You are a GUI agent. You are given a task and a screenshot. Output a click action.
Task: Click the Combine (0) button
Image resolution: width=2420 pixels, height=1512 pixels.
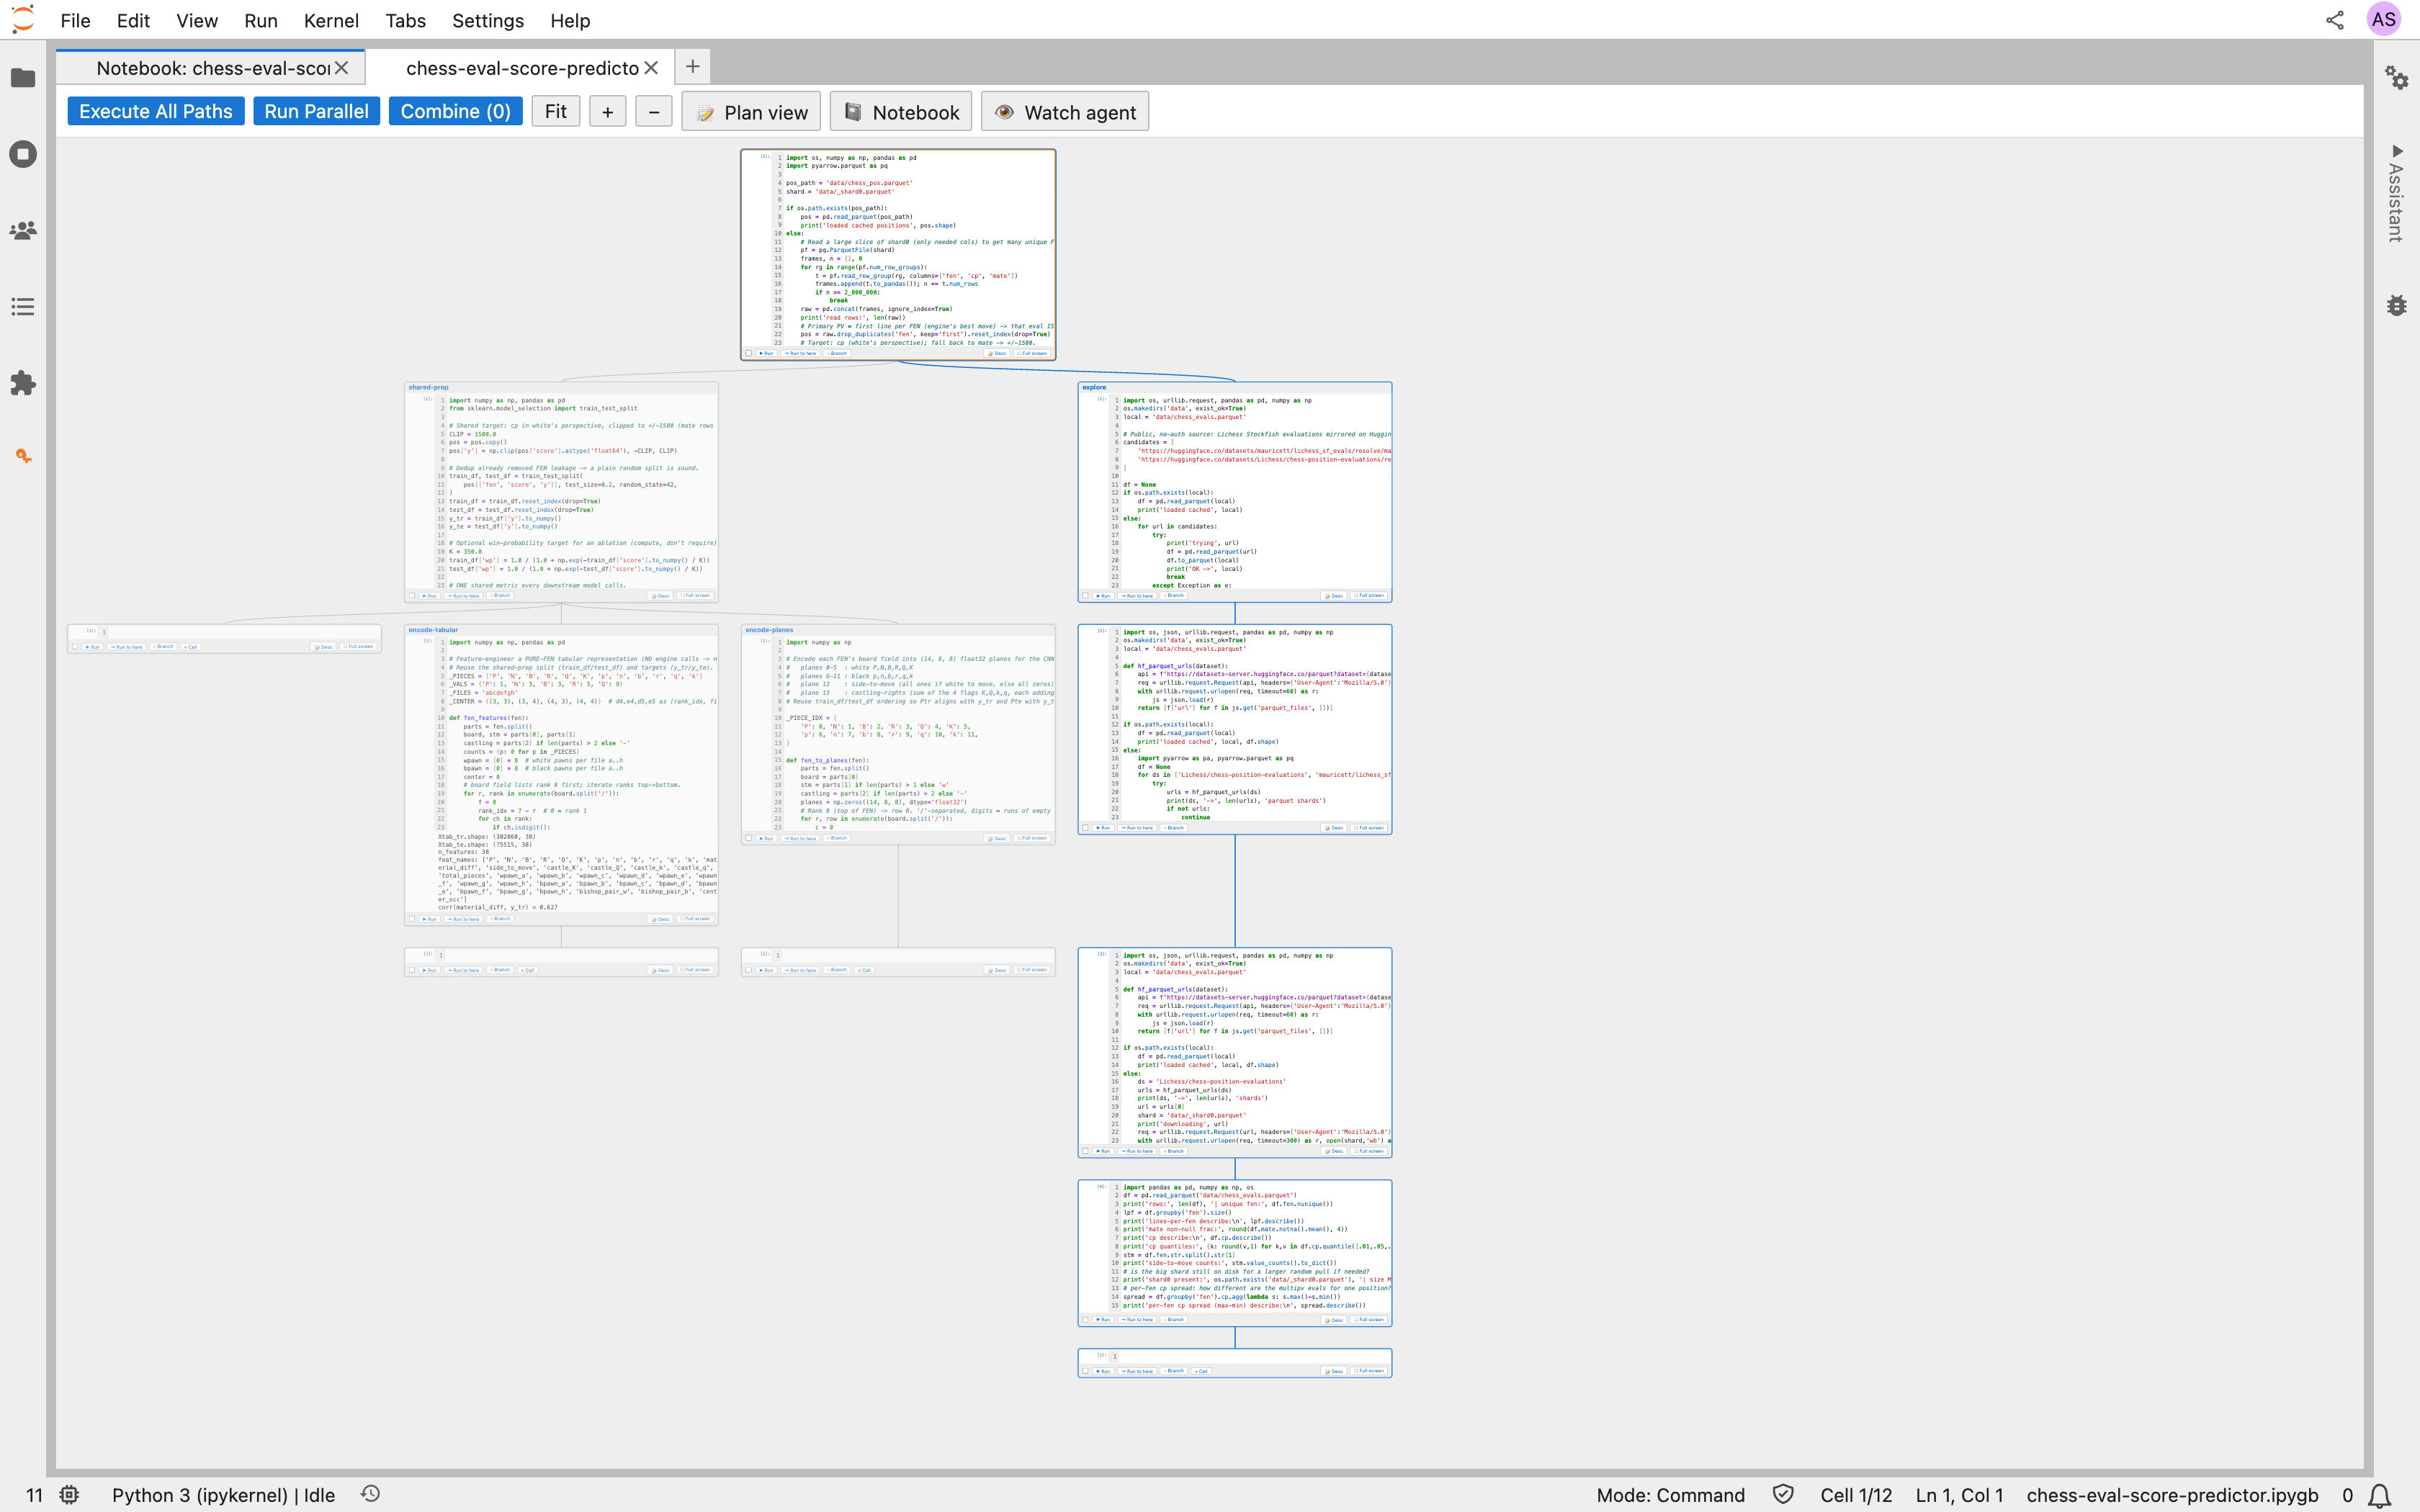455,111
